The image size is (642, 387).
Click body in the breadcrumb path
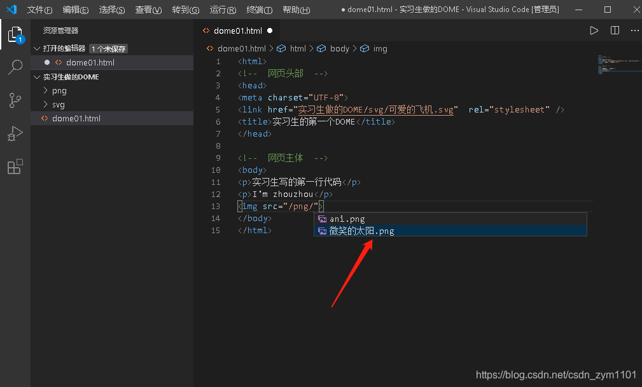(339, 49)
